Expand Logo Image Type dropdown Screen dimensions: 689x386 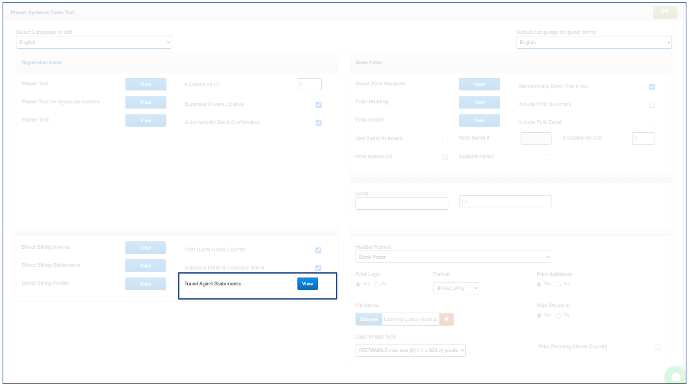pos(411,350)
